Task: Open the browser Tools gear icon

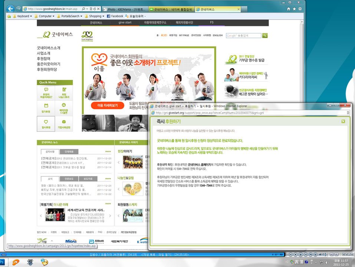Action: [x=300, y=9]
